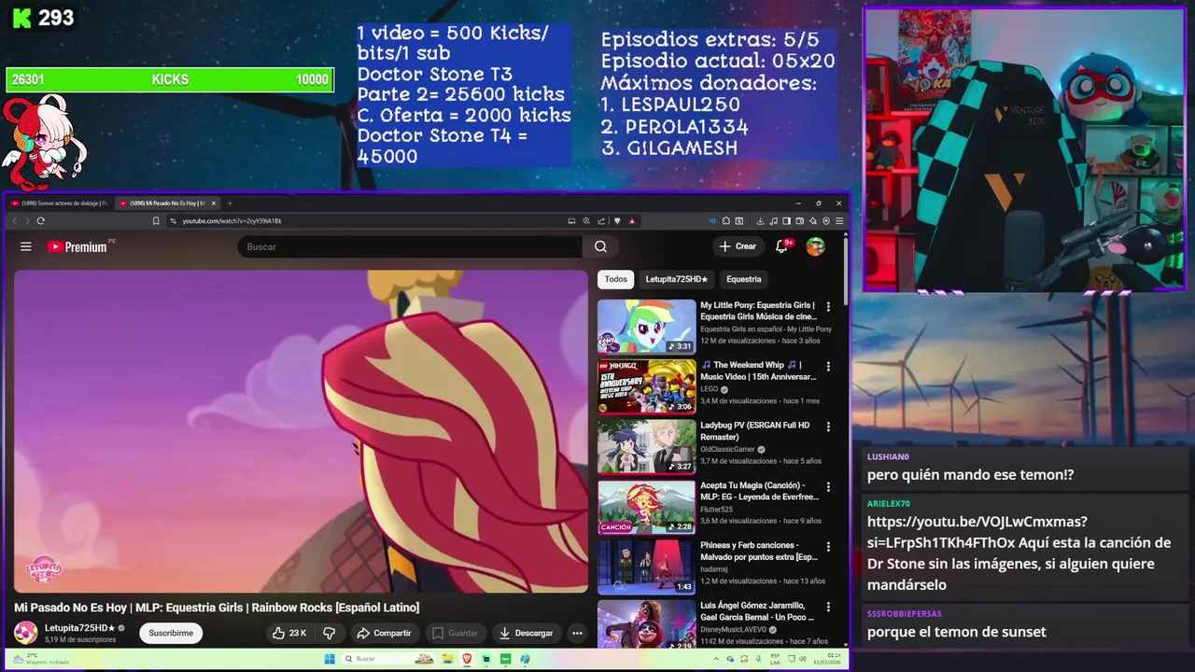Open the browser downloads icon

click(760, 221)
